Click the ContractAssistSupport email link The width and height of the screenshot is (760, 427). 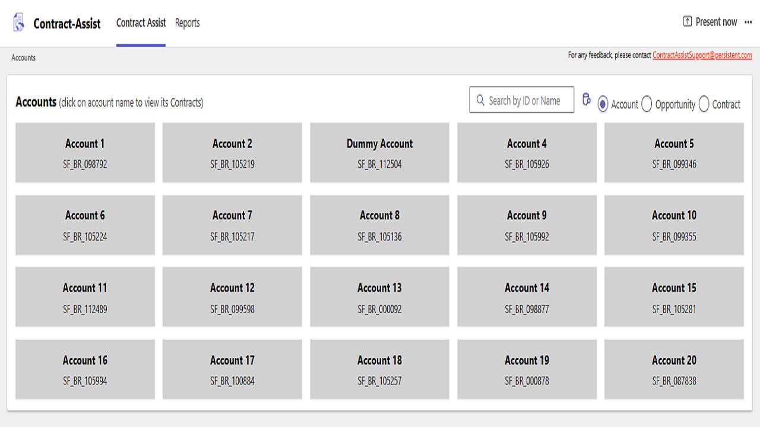point(702,55)
